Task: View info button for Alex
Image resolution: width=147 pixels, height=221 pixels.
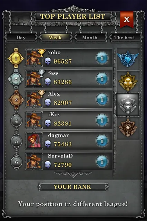Action: click(x=102, y=99)
